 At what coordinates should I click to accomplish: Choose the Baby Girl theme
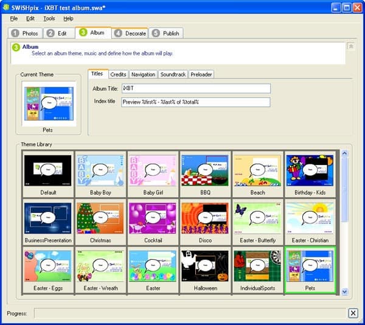click(153, 174)
